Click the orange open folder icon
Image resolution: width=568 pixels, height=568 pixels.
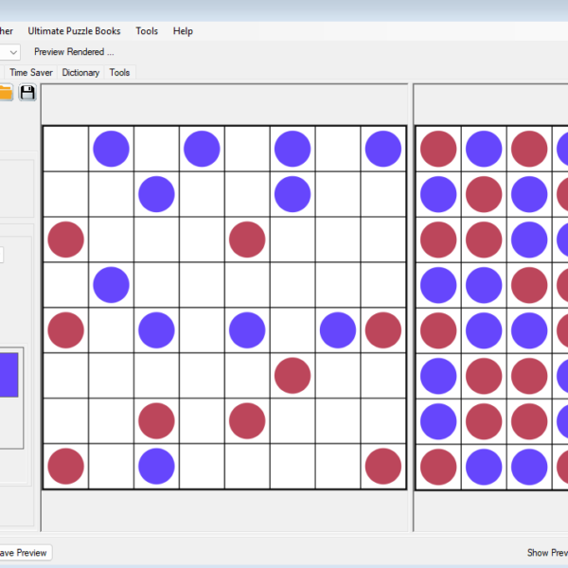(5, 92)
